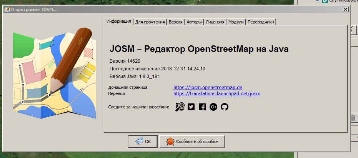Screen dimensions: 358x158
Task: Open the JOSM Twitter page icon
Action: pyautogui.click(x=191, y=107)
